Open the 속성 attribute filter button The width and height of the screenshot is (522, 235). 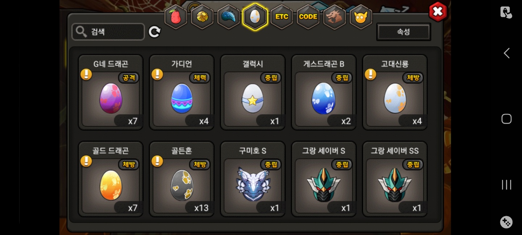(x=403, y=32)
